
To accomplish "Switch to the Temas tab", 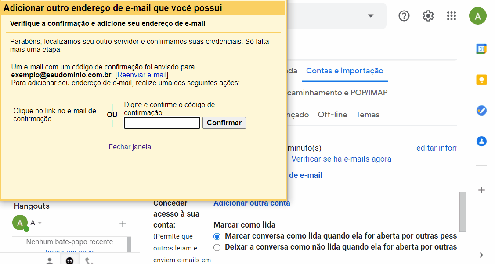I will point(368,115).
